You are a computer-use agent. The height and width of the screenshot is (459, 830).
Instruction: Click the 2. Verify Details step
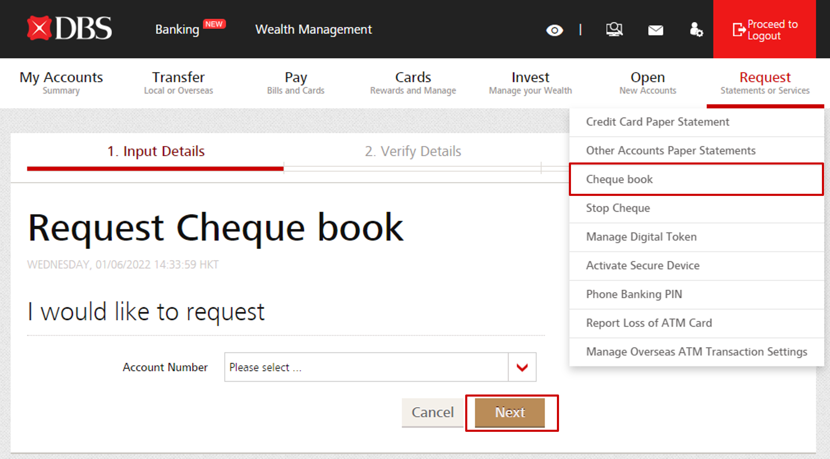pyautogui.click(x=412, y=151)
